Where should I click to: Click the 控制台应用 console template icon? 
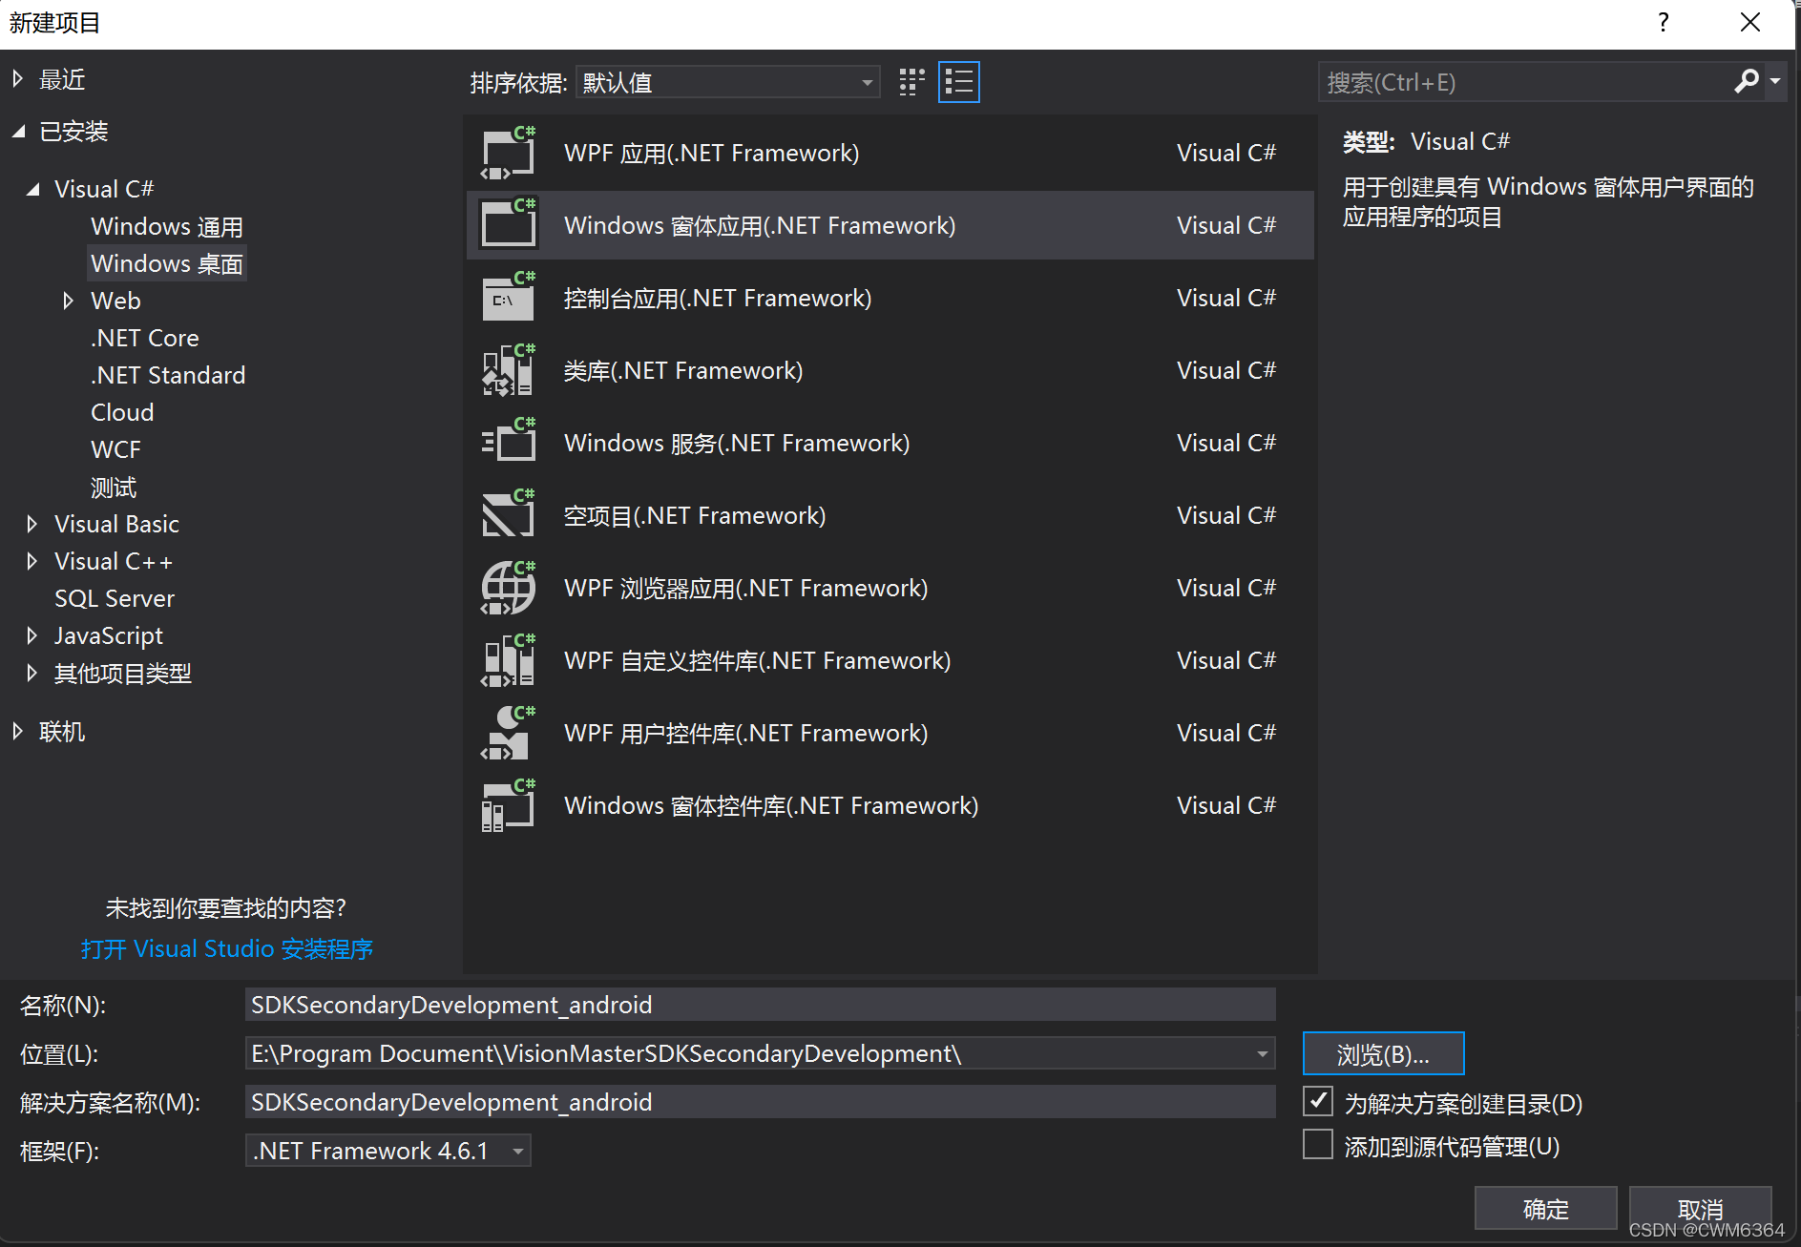click(509, 298)
